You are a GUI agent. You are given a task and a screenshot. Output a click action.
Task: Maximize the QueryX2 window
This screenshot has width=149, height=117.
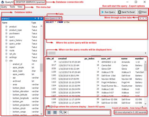[136, 2]
